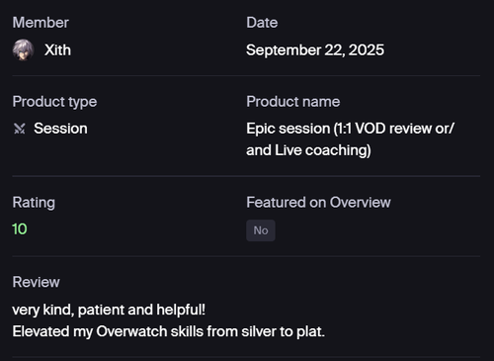The image size is (494, 361).
Task: Click the Member field label
Action: (x=41, y=23)
